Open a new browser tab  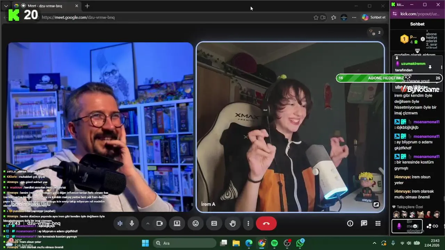coord(87,6)
